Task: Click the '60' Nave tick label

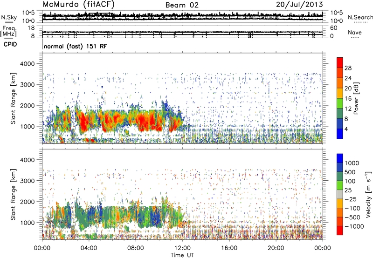Action: click(x=334, y=28)
